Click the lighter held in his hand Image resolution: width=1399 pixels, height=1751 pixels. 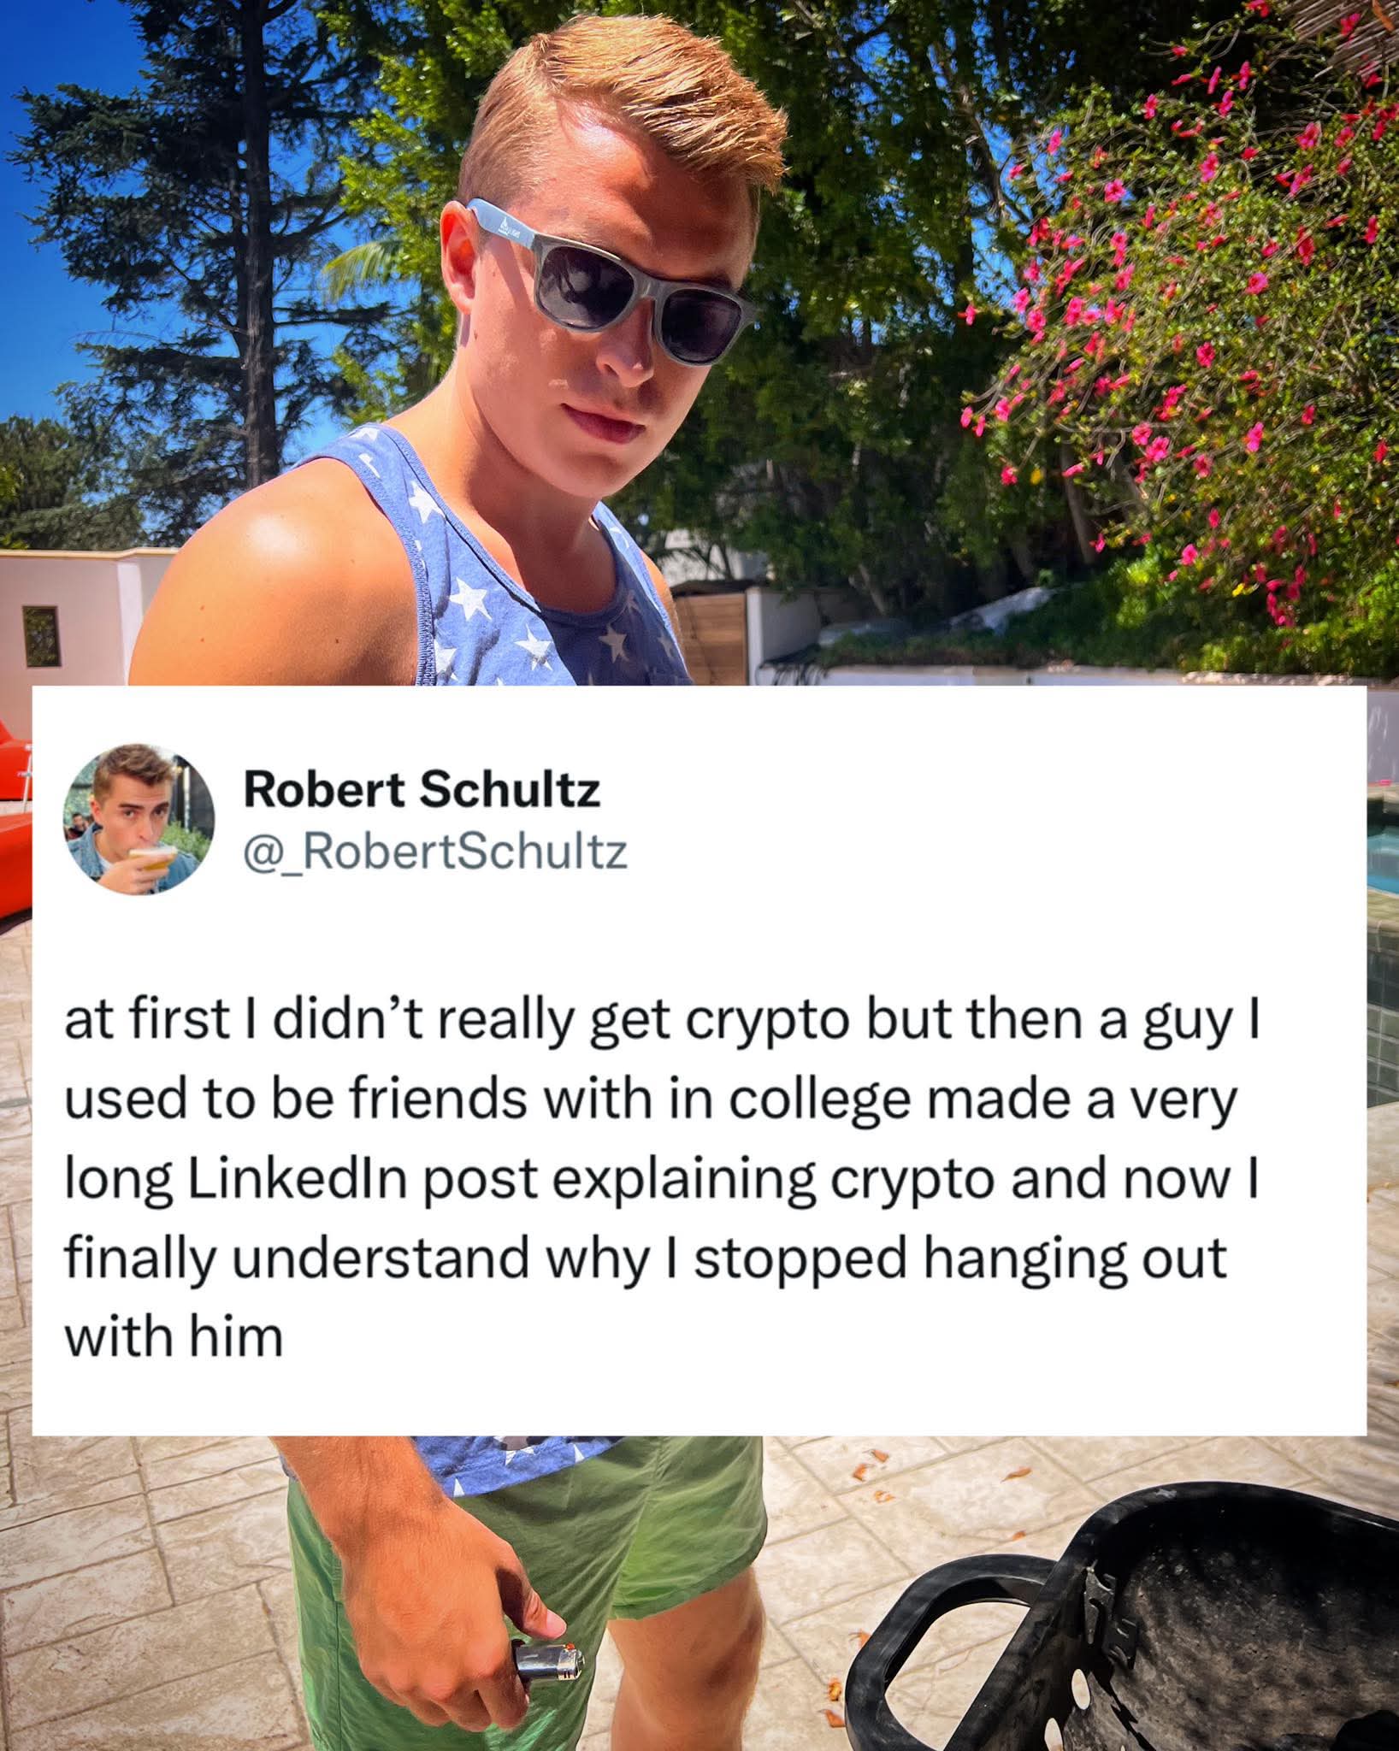[x=547, y=1660]
